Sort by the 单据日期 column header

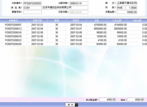tap(37, 21)
